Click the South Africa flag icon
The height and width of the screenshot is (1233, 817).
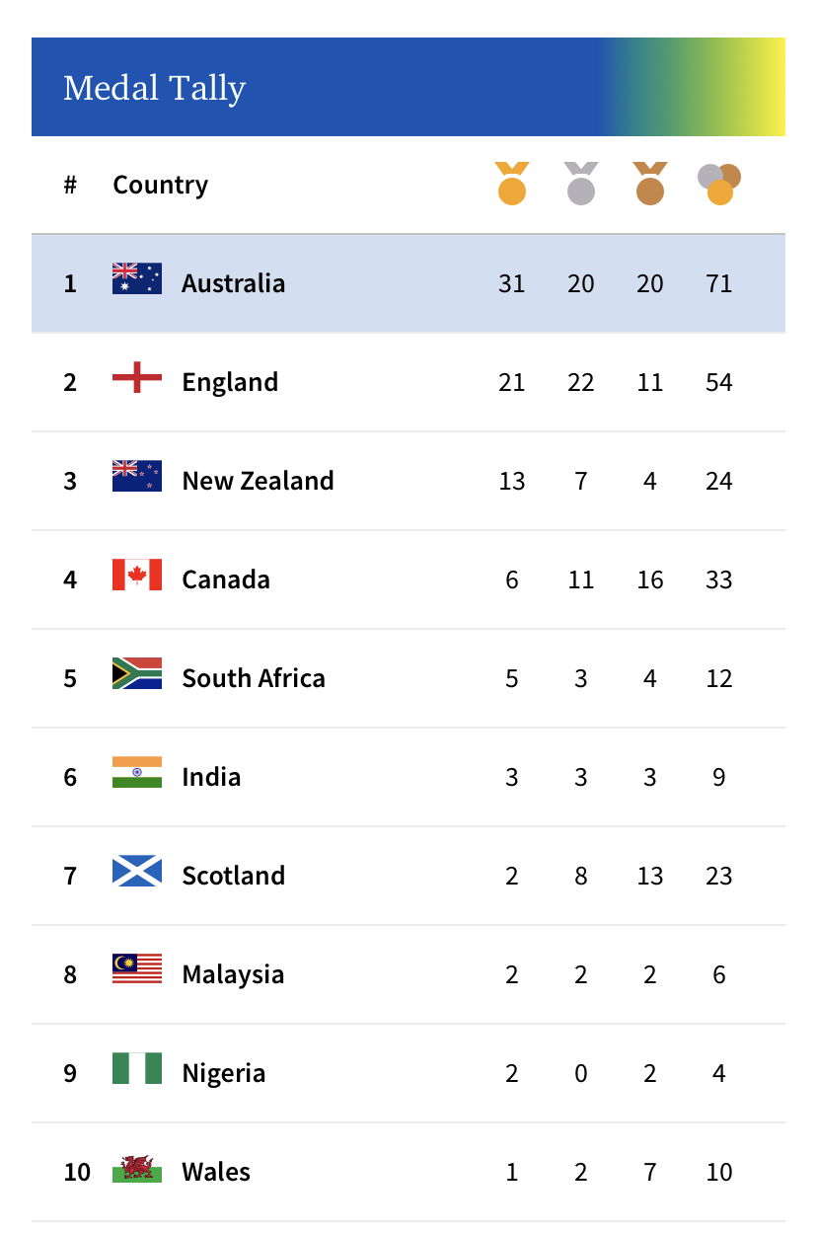137,673
